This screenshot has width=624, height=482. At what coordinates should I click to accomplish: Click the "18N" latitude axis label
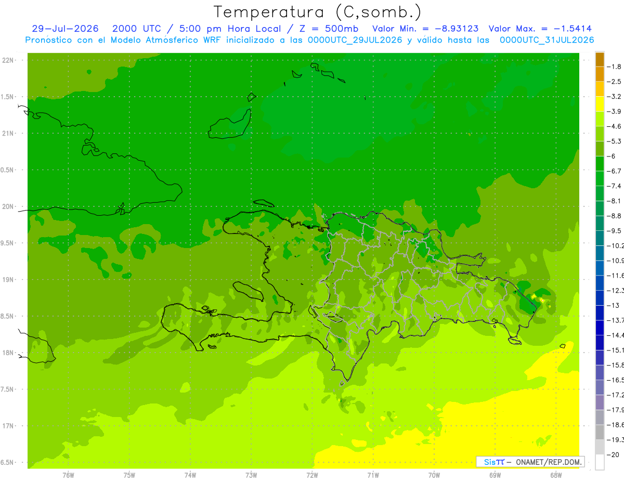click(x=9, y=353)
